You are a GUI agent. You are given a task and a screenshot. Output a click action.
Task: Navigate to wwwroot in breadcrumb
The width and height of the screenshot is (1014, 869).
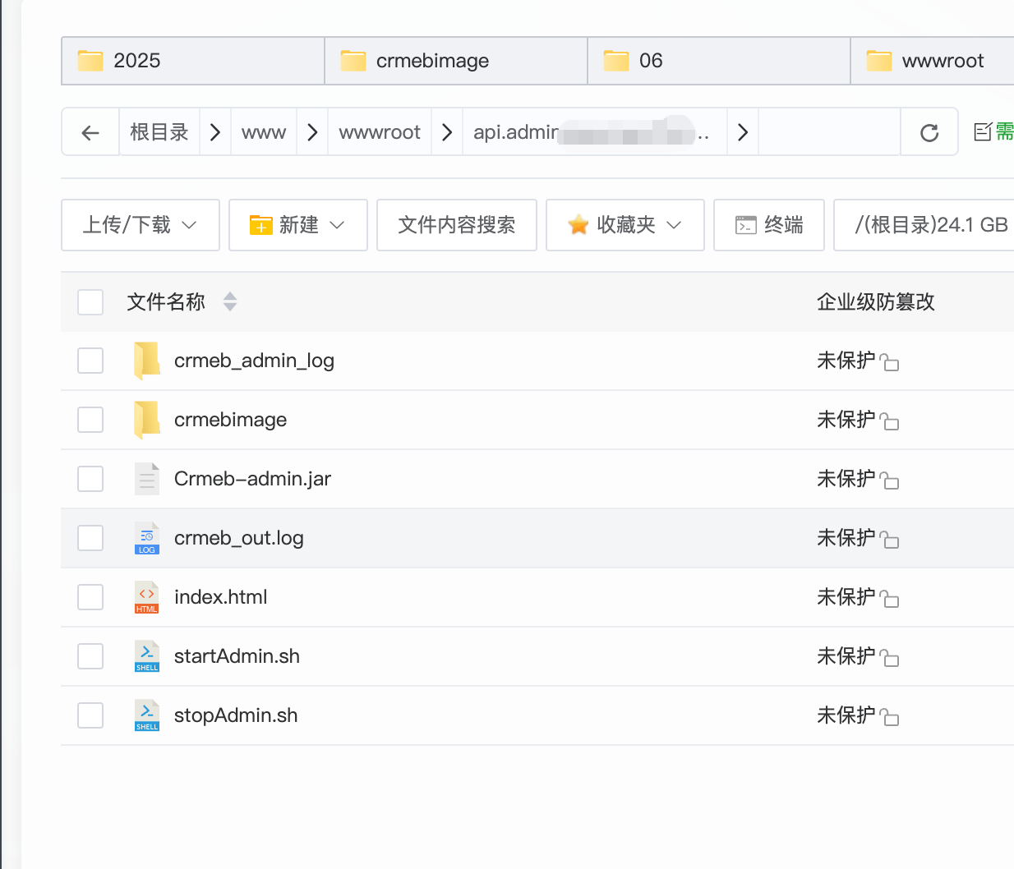click(x=380, y=132)
